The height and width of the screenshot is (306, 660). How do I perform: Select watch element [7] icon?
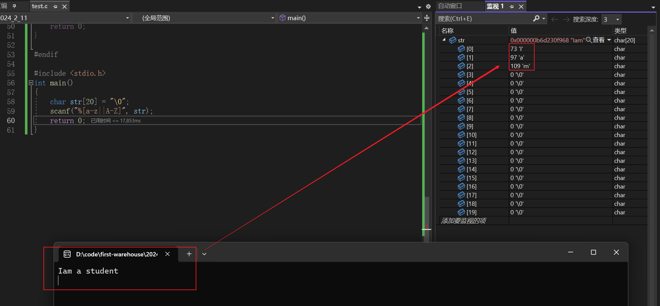pyautogui.click(x=461, y=109)
